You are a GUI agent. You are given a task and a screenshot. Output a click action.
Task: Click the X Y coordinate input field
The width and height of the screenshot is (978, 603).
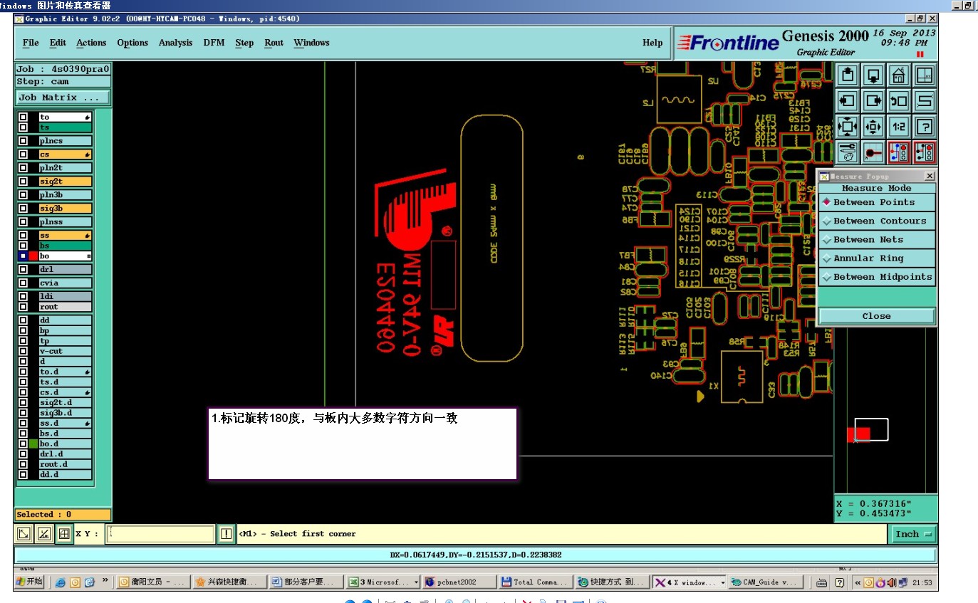[x=160, y=533]
